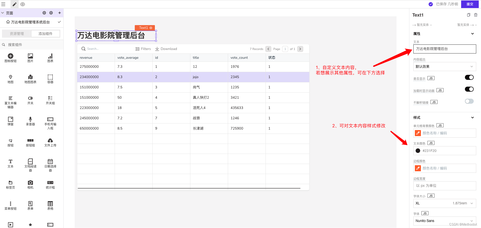Enable JS mode for 是否显示
481x228 pixels.
(x=431, y=78)
